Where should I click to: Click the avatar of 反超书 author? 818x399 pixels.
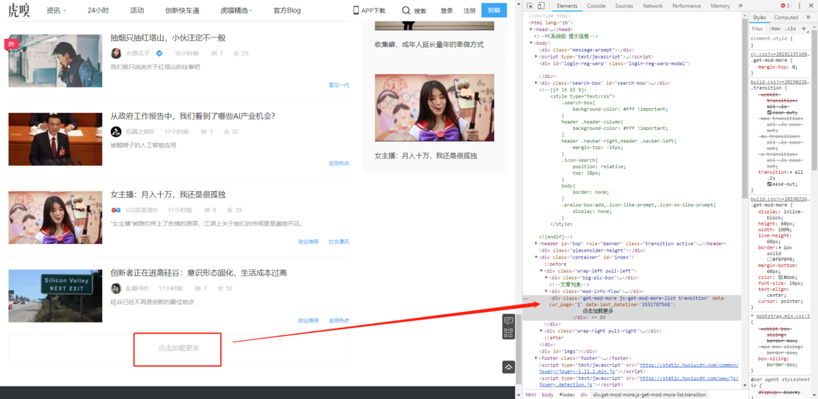[x=116, y=289]
